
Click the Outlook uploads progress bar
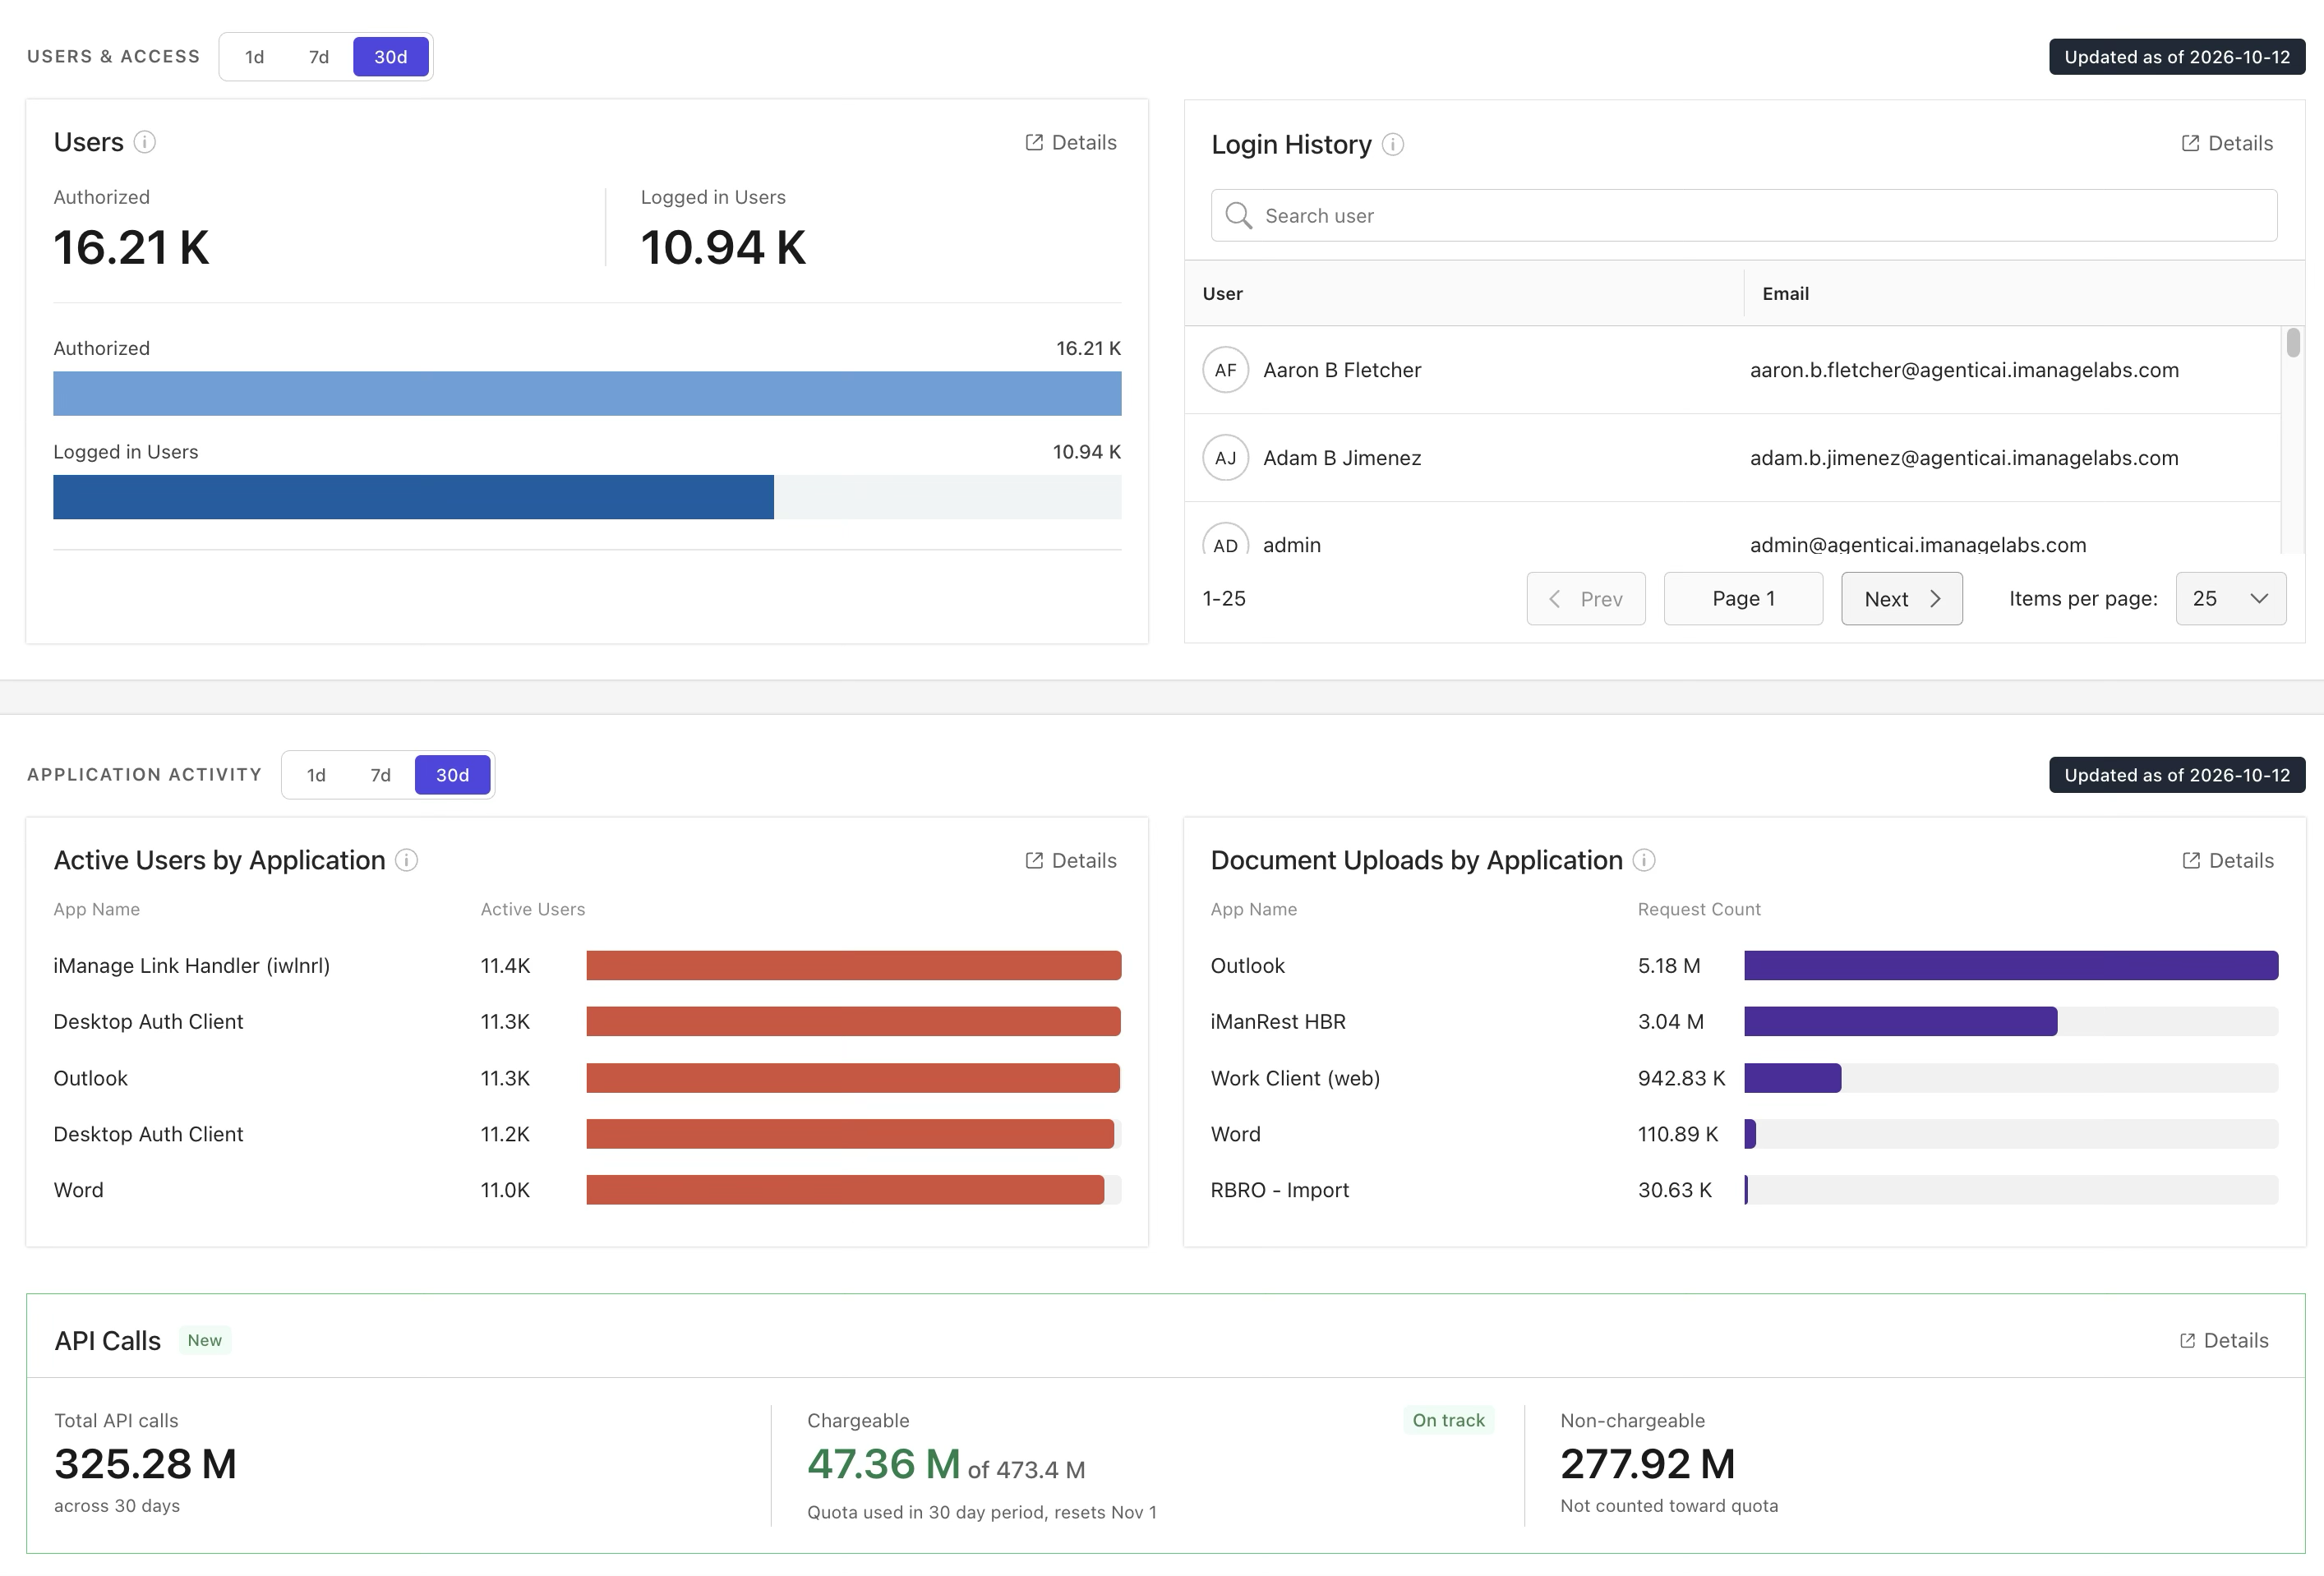click(x=2011, y=966)
